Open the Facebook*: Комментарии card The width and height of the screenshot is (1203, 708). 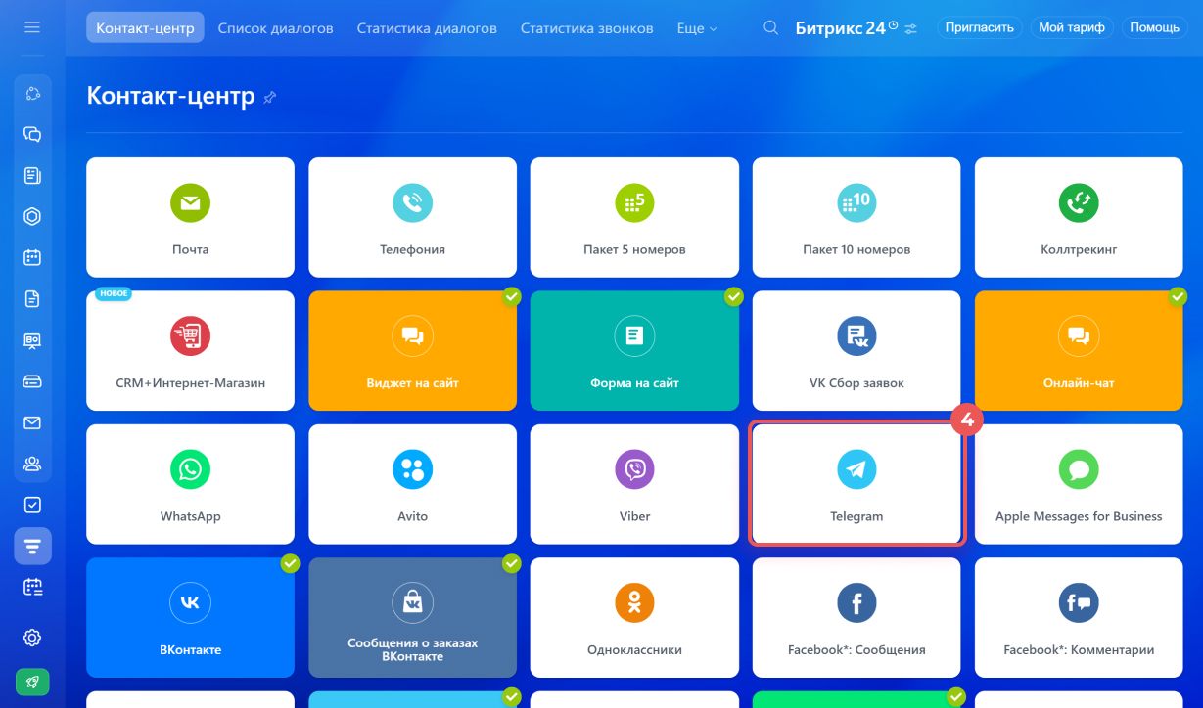pos(1079,617)
